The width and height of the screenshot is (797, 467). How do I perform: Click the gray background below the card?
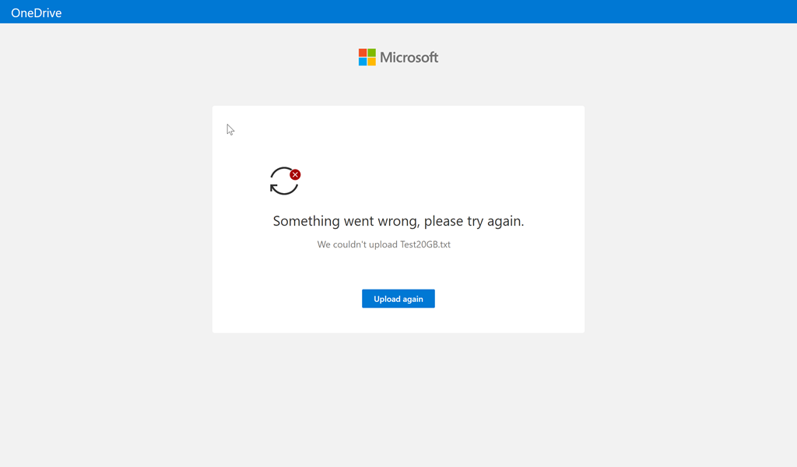[398, 397]
